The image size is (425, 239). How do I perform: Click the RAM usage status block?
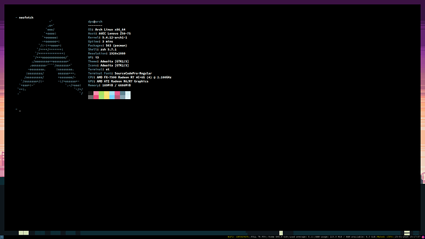pos(328,237)
